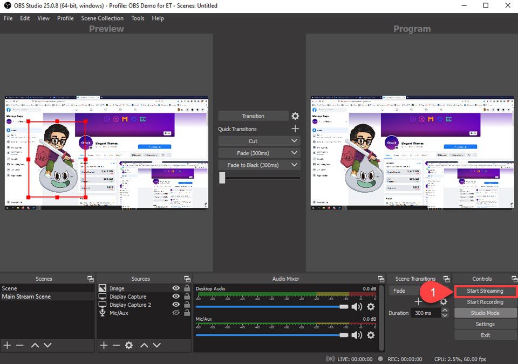518x364 pixels.
Task: Unlock the Image source padlock
Action: (188, 288)
